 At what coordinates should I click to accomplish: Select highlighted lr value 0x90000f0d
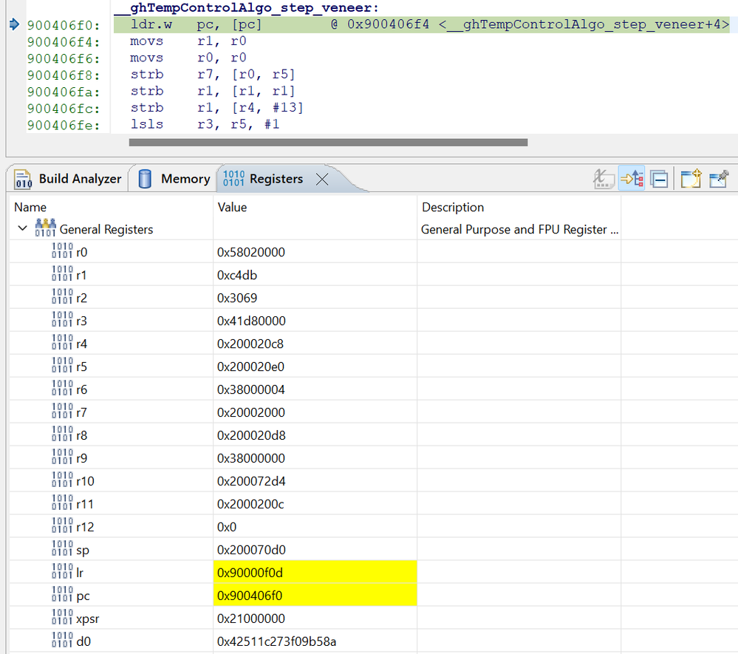[x=315, y=573]
